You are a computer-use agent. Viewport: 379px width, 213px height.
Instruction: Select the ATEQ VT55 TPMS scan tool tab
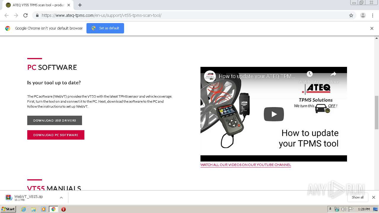point(38,5)
